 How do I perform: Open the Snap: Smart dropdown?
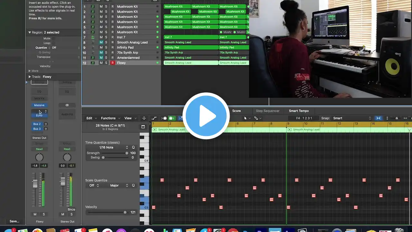[352, 118]
